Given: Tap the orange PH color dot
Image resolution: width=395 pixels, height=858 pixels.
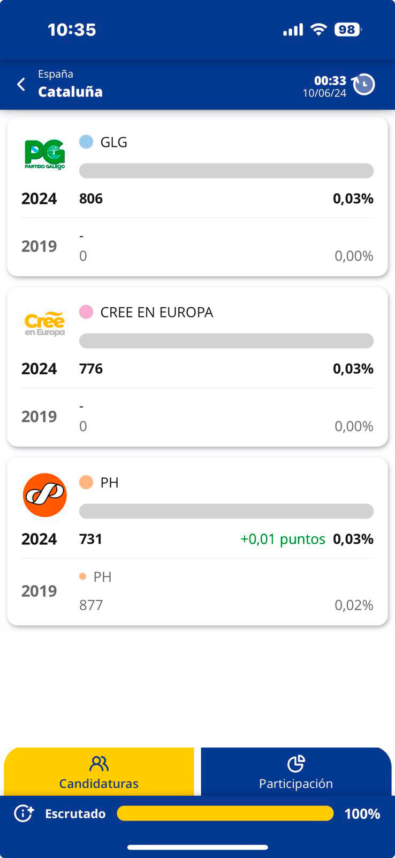Looking at the screenshot, I should [86, 482].
